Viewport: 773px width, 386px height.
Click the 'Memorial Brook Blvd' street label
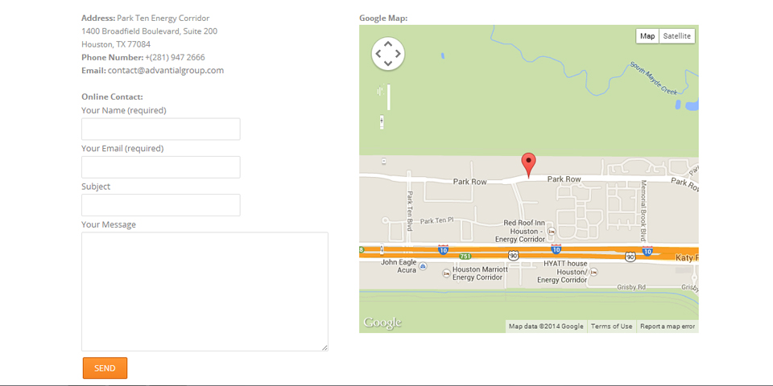(x=643, y=209)
